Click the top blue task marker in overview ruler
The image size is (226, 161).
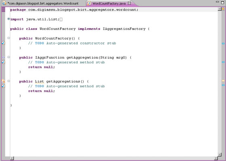point(223,44)
